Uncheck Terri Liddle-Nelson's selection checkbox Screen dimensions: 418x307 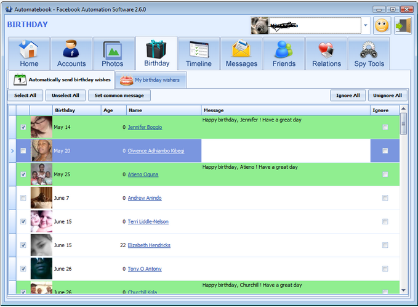click(x=23, y=221)
